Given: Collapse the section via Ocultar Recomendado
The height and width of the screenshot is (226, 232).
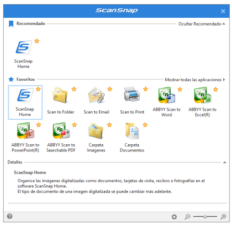Looking at the screenshot, I should click(202, 24).
